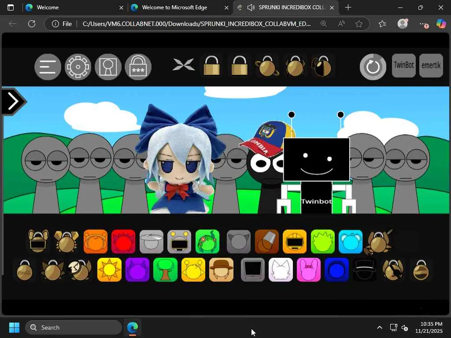
Task: Select the cyan round-eared character icon
Action: [351, 242]
